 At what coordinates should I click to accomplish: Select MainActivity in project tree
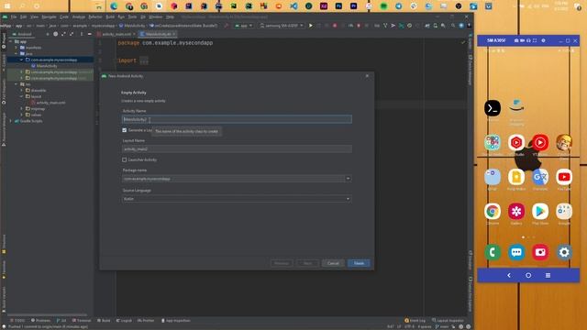click(x=47, y=66)
